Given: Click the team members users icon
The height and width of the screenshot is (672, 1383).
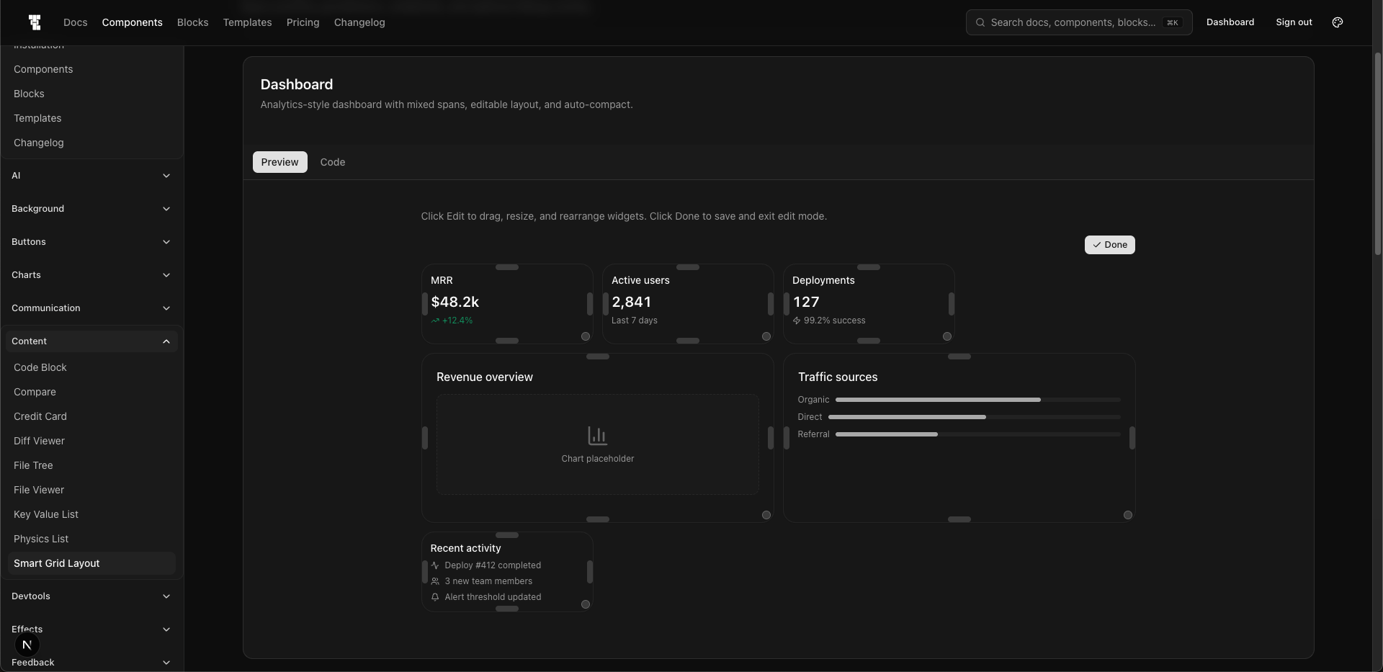Looking at the screenshot, I should tap(435, 581).
